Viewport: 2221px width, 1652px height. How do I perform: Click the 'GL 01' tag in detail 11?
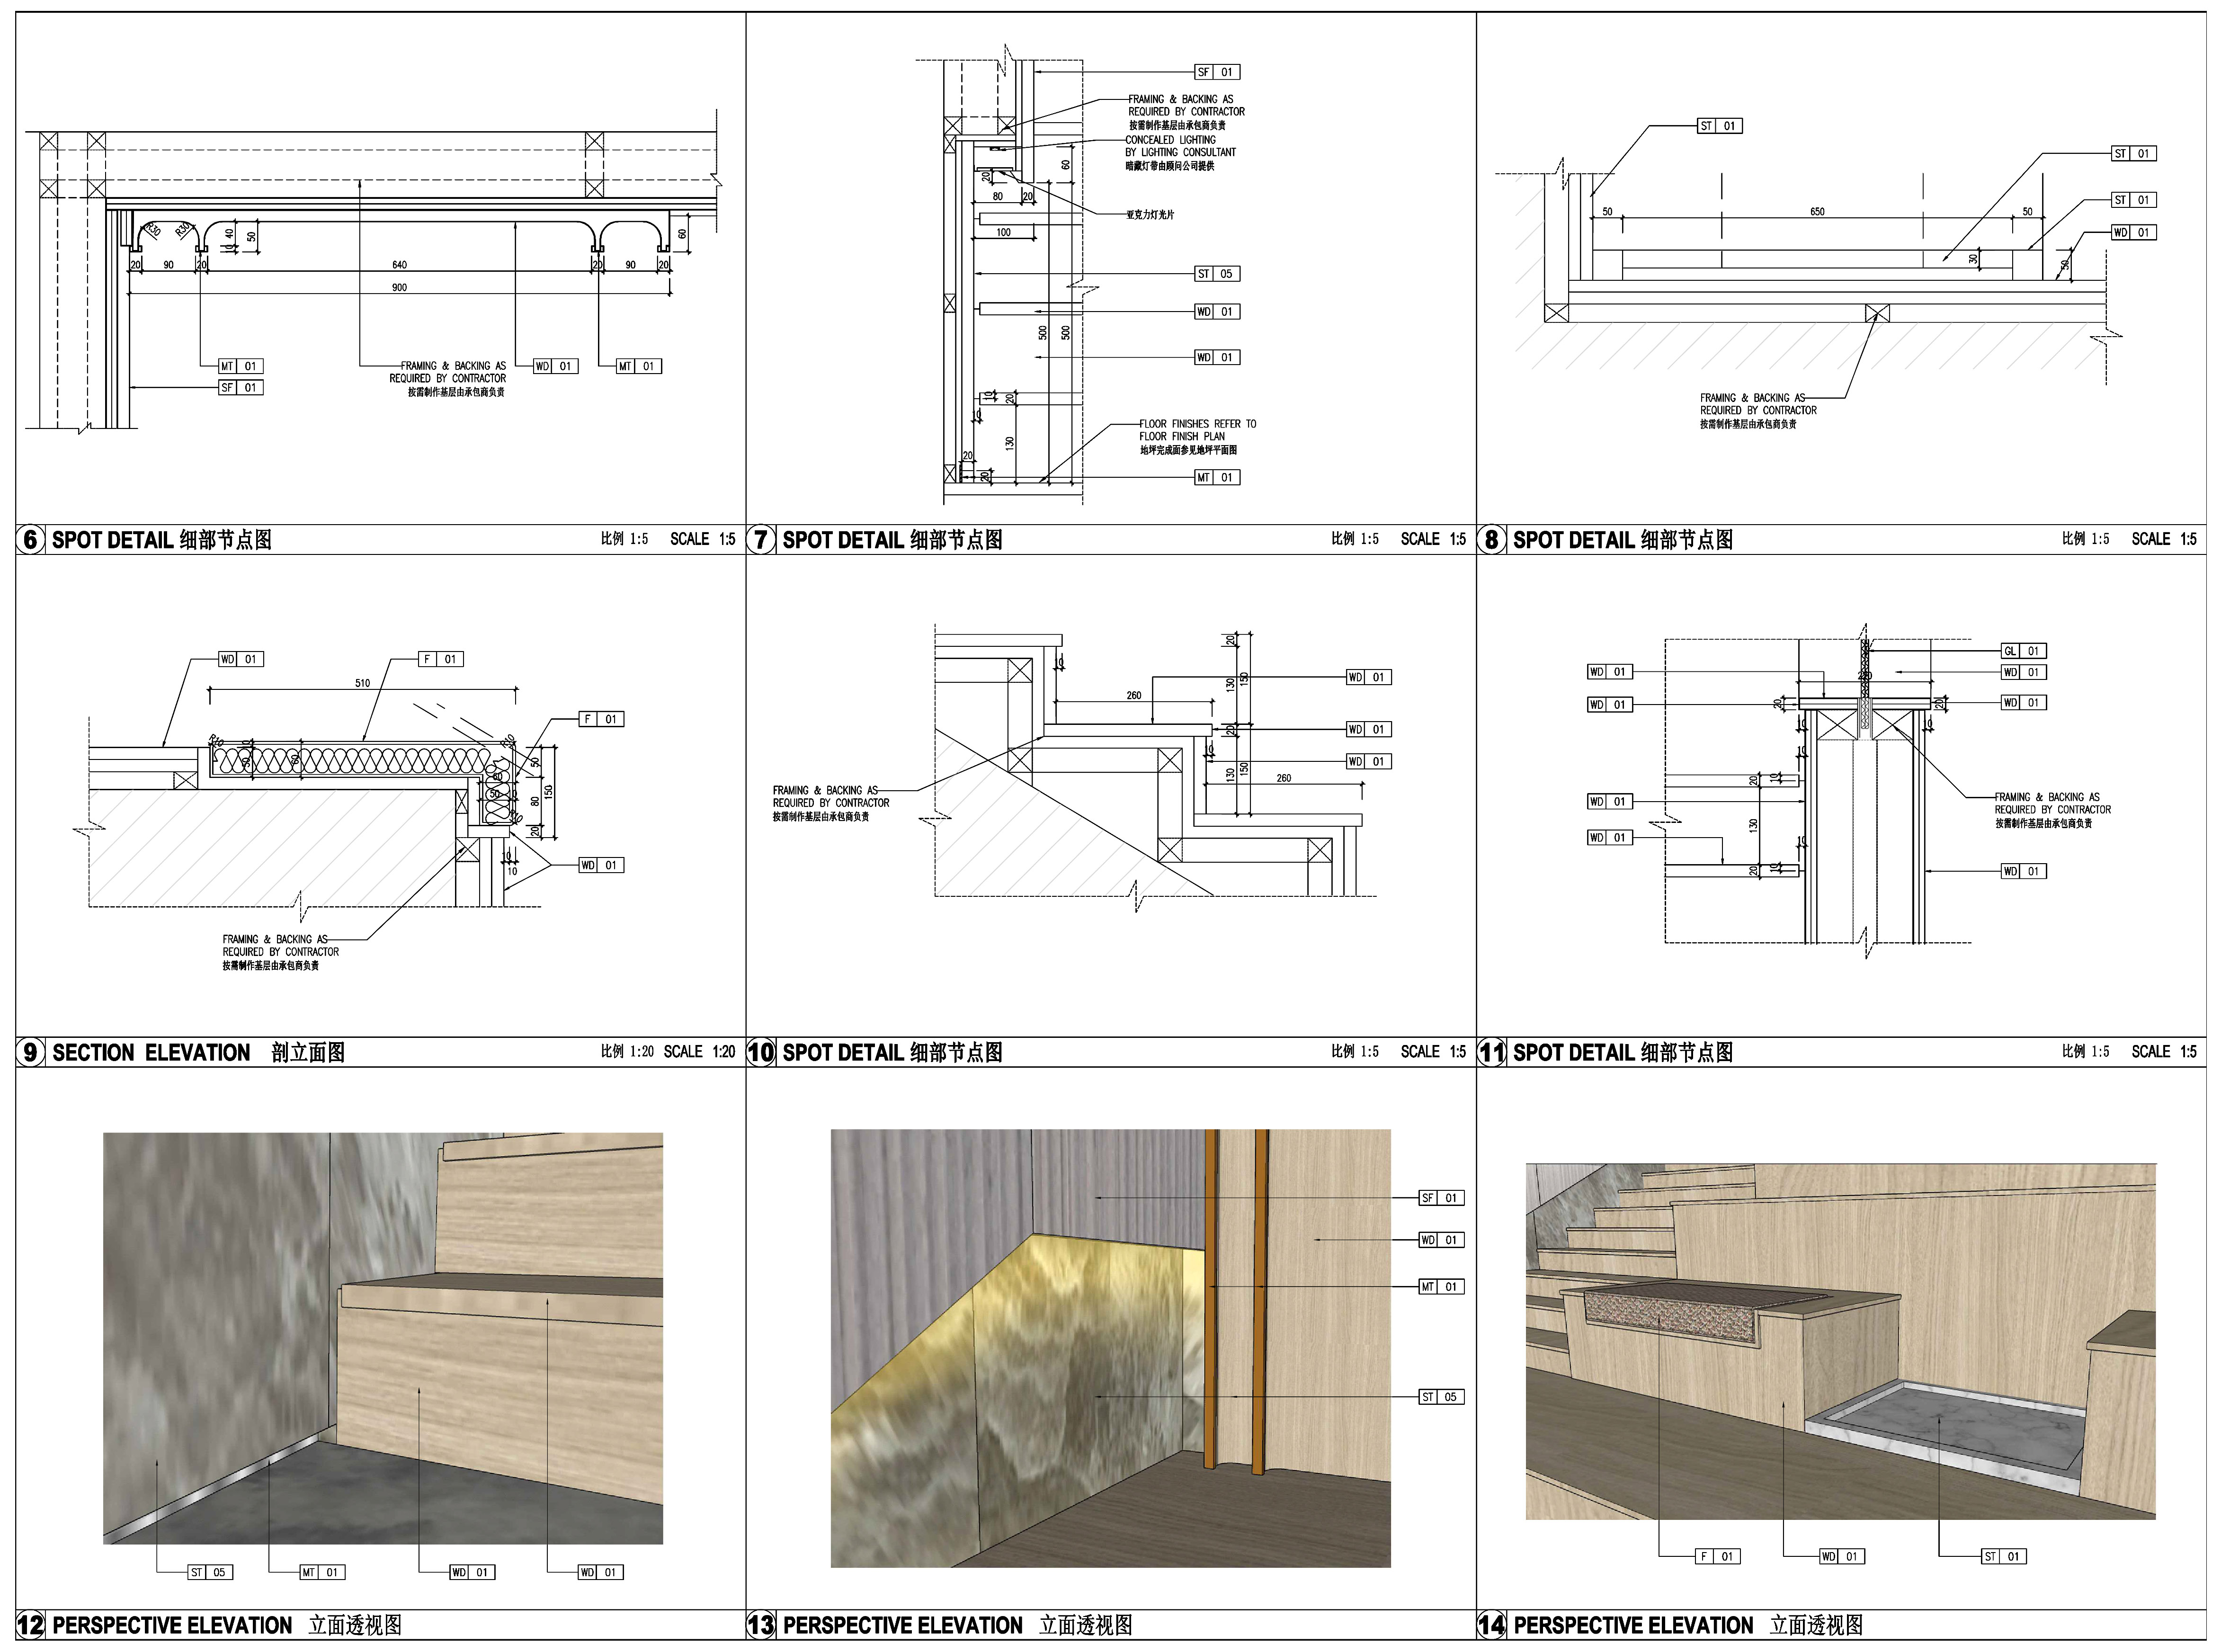2024,651
